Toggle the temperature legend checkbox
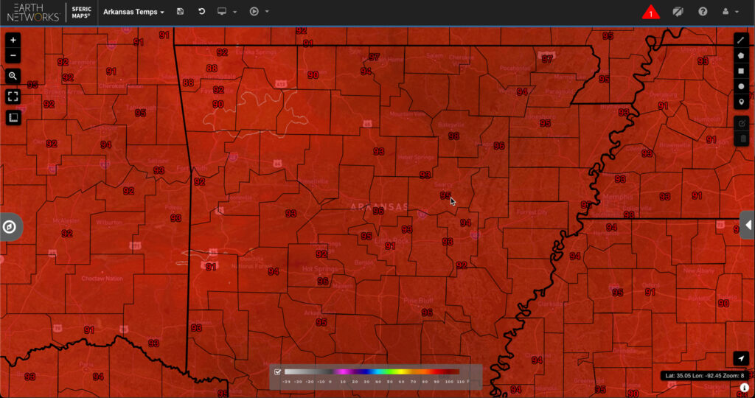The image size is (755, 398). pos(278,372)
